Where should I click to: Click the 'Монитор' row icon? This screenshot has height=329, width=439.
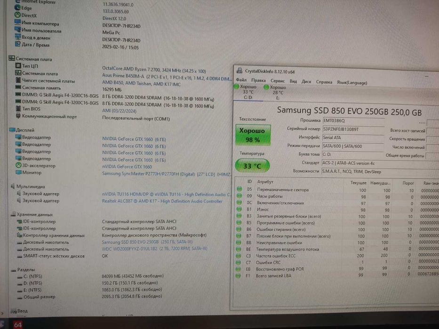[19, 172]
